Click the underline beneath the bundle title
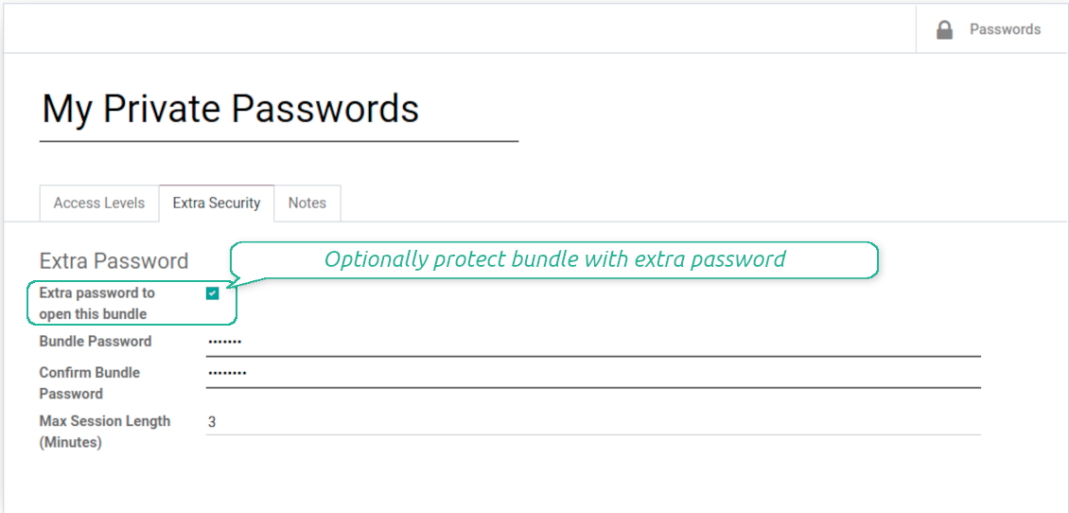 click(278, 141)
